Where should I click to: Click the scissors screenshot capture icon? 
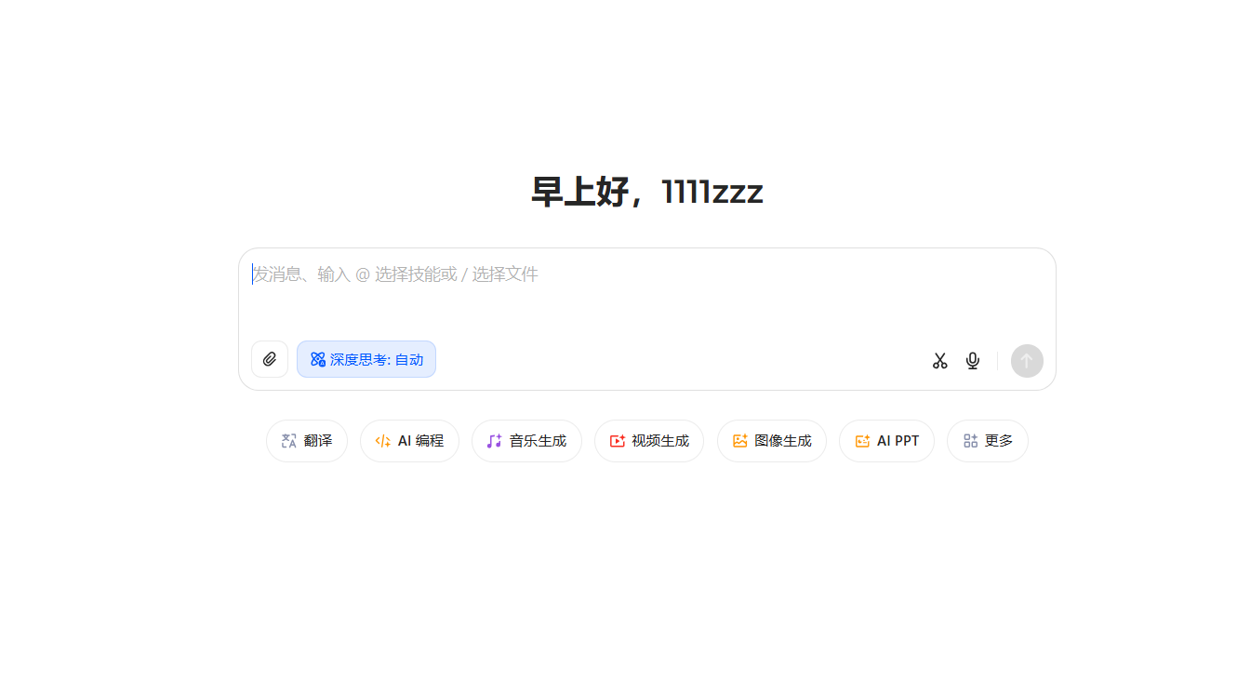[x=939, y=359]
